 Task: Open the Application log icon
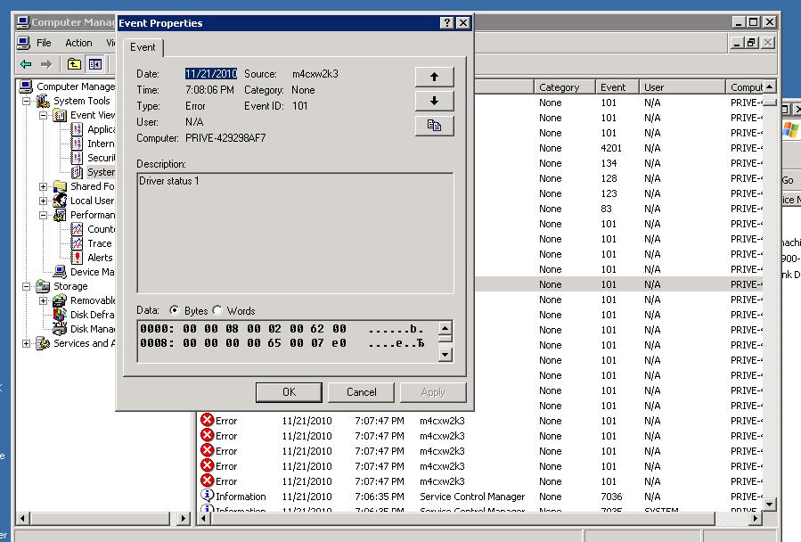point(78,129)
